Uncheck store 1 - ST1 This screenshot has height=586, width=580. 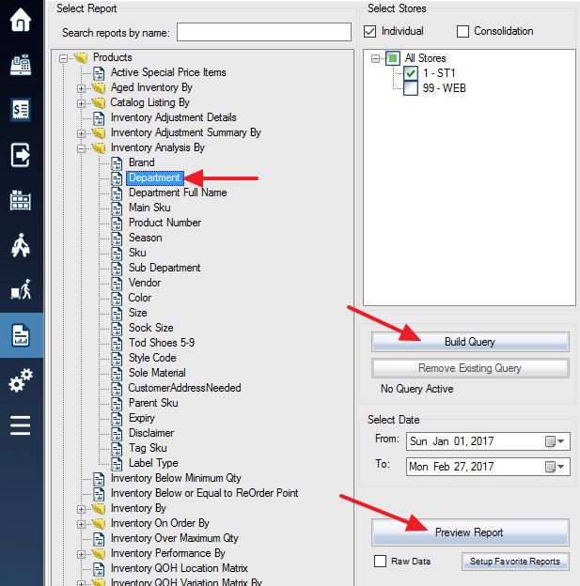(411, 73)
